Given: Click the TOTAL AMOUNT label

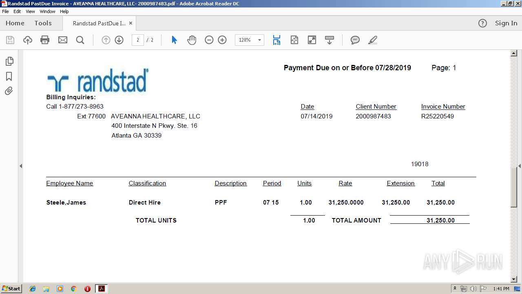Looking at the screenshot, I should click(x=356, y=220).
